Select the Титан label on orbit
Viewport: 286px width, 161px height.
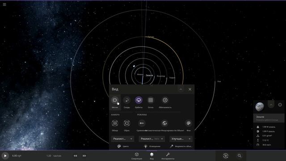tap(151, 37)
